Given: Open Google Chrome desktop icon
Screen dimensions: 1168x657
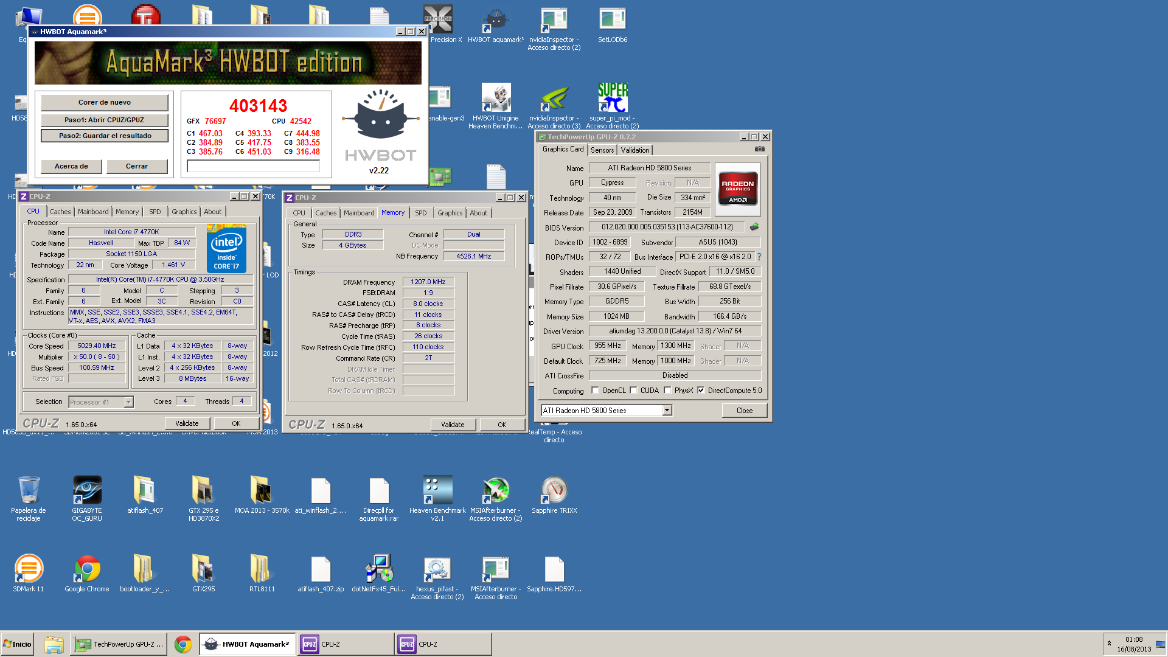Looking at the screenshot, I should click(87, 573).
